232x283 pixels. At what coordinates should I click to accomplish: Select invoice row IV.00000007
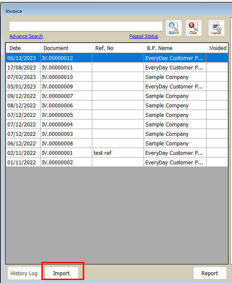(x=117, y=96)
